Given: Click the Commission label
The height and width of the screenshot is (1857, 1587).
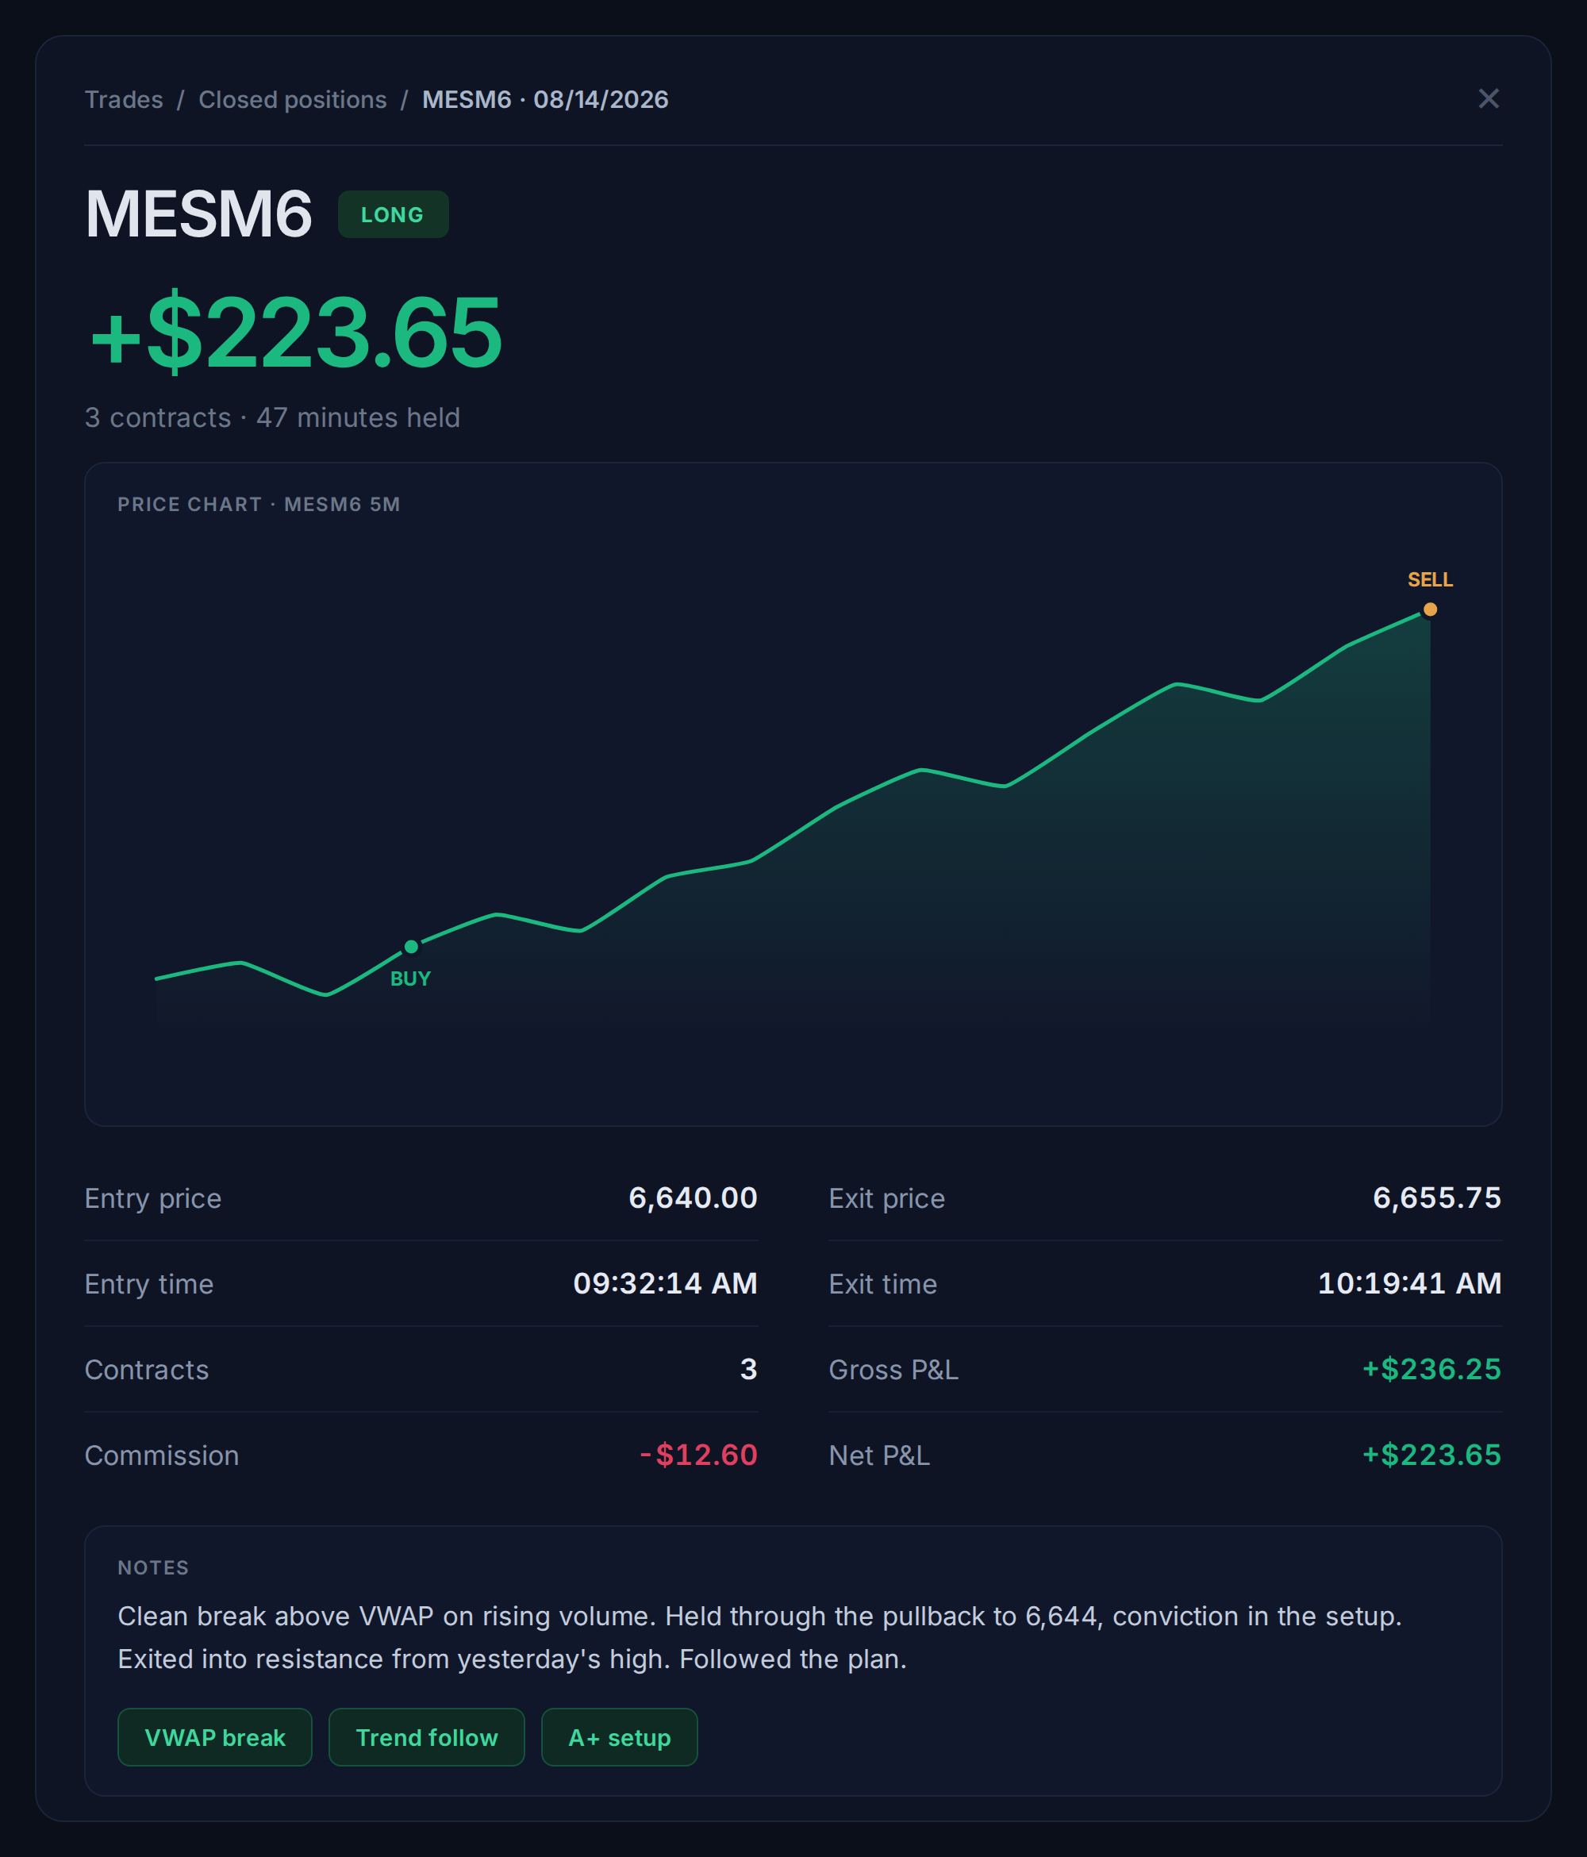Looking at the screenshot, I should pyautogui.click(x=161, y=1455).
